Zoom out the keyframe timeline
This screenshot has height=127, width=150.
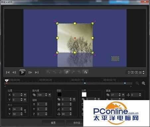tap(137, 83)
